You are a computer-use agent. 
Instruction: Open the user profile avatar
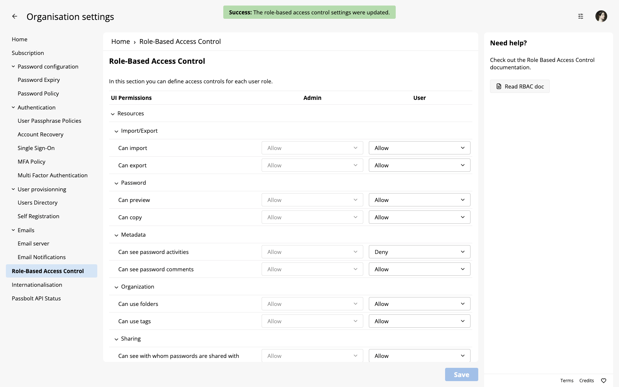(x=601, y=16)
